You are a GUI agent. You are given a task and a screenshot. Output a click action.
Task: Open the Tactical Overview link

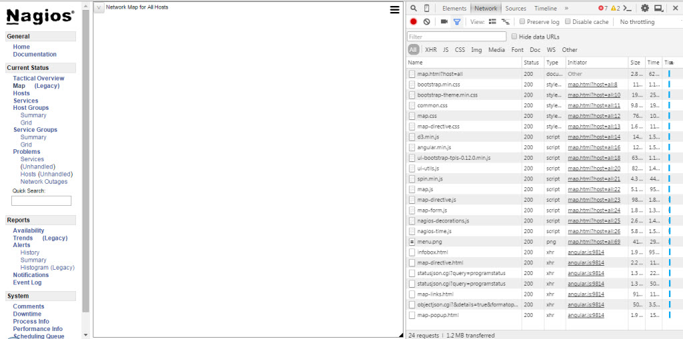[x=39, y=79]
